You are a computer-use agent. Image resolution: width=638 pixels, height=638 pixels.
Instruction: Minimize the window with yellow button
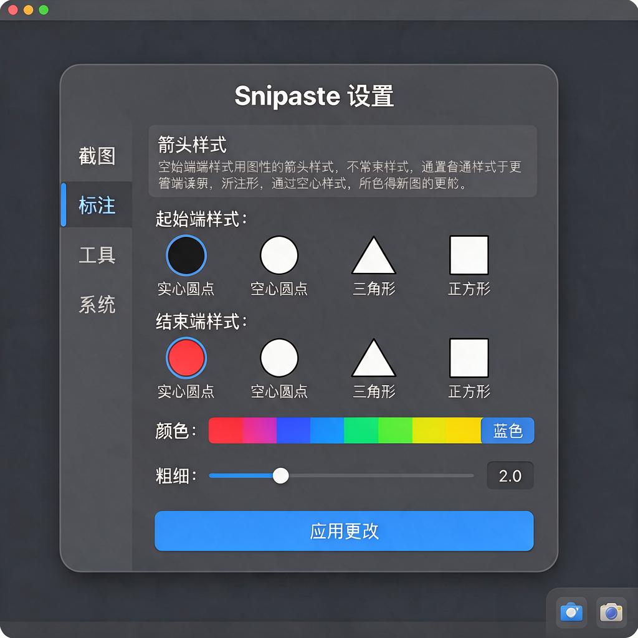click(x=29, y=10)
